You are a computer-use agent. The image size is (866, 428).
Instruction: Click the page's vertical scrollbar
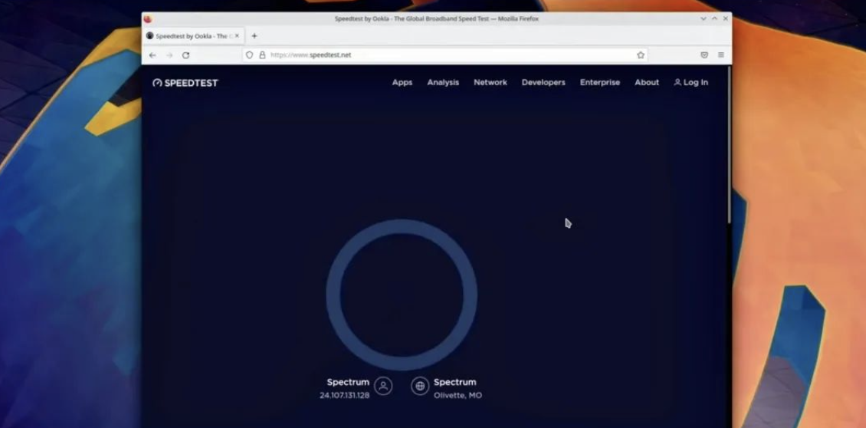pyautogui.click(x=729, y=146)
